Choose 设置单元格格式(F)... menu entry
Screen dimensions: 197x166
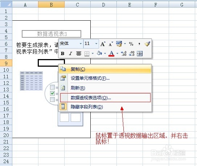pyautogui.click(x=105, y=78)
